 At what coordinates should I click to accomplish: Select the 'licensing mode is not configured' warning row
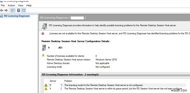[x=115, y=85]
